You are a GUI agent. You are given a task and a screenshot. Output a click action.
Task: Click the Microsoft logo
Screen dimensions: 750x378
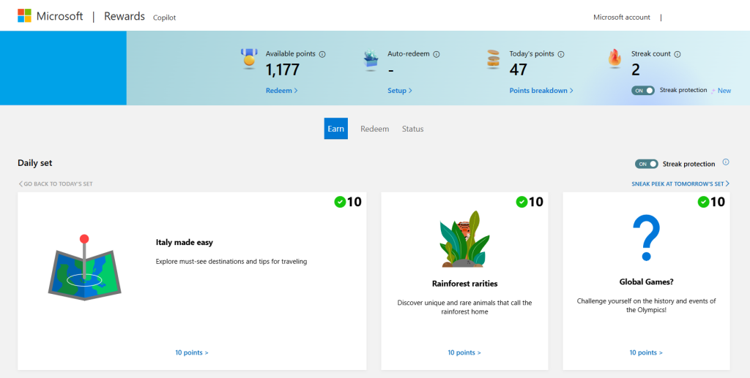click(x=24, y=16)
